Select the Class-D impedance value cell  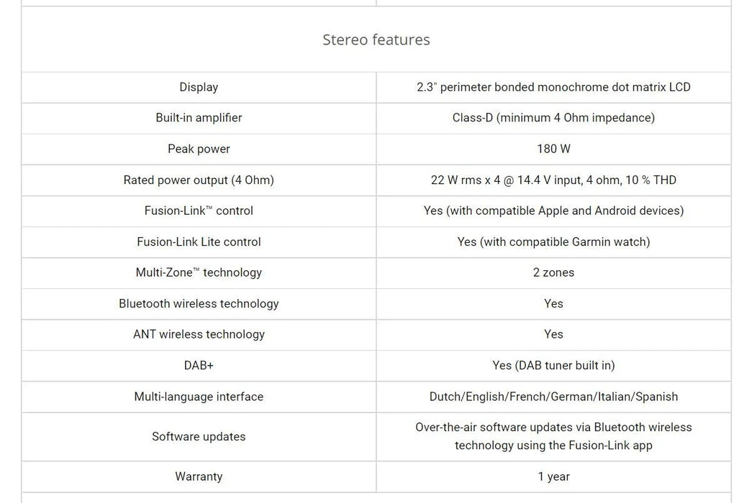(x=553, y=118)
